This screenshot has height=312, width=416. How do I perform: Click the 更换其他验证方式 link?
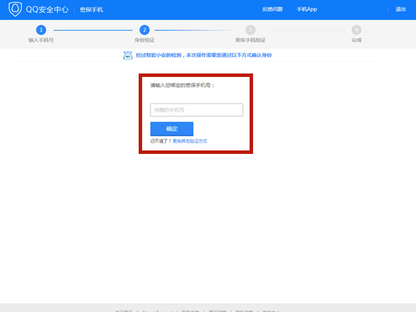(x=190, y=141)
